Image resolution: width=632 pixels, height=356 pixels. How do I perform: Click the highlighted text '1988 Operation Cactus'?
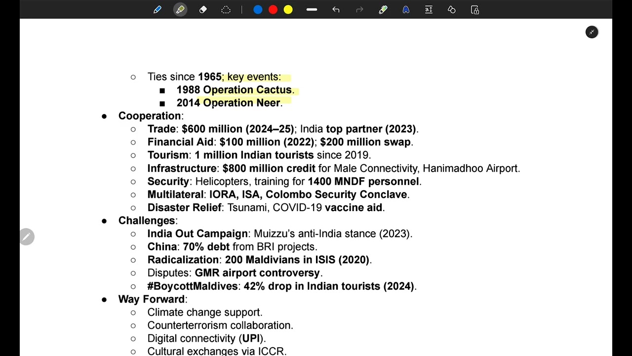coord(234,90)
